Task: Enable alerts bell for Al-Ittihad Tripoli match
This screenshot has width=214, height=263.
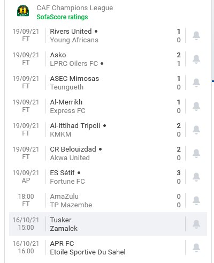Action: tap(196, 130)
